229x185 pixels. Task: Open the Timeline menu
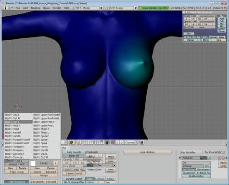point(36,8)
